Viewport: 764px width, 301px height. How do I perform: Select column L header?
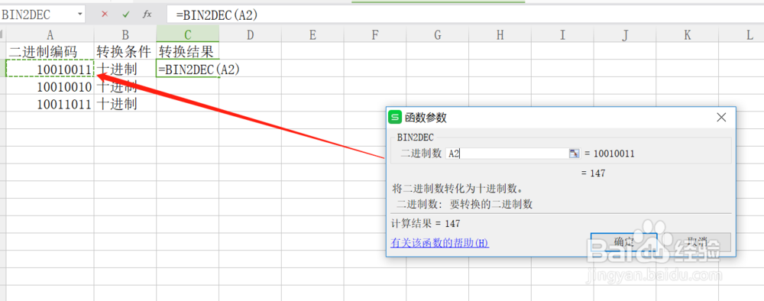pyautogui.click(x=741, y=34)
